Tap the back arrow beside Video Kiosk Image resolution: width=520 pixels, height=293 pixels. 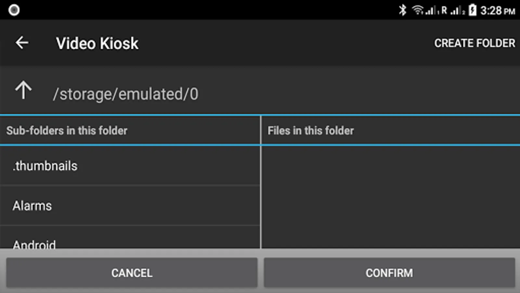click(22, 43)
